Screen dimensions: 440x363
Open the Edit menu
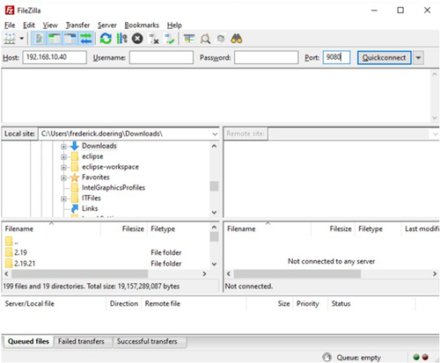29,25
